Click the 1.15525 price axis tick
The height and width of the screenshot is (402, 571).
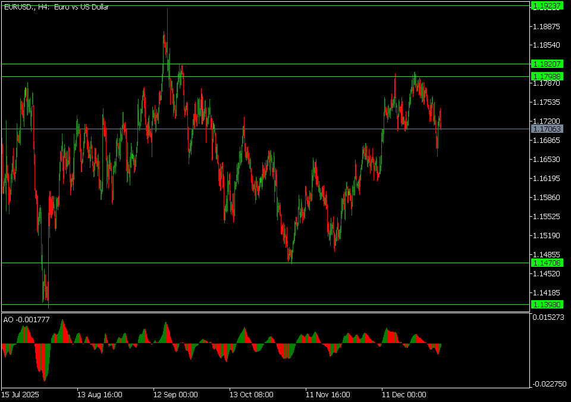pyautogui.click(x=547, y=216)
